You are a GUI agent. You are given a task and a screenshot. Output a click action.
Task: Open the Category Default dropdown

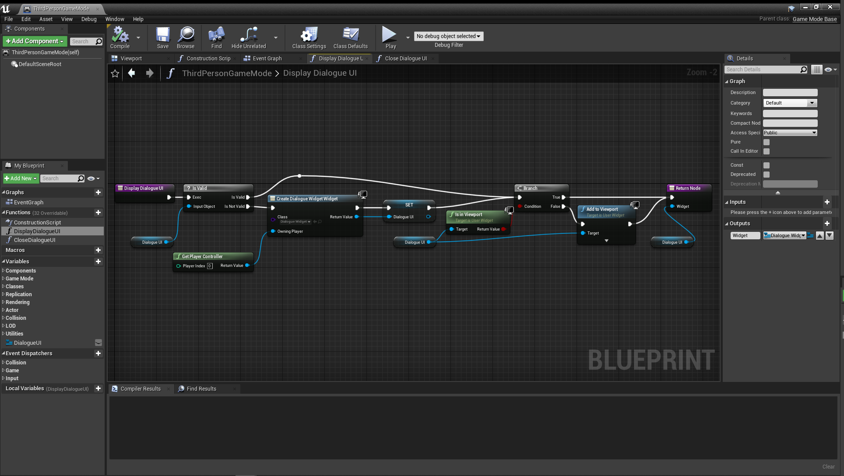coord(790,103)
